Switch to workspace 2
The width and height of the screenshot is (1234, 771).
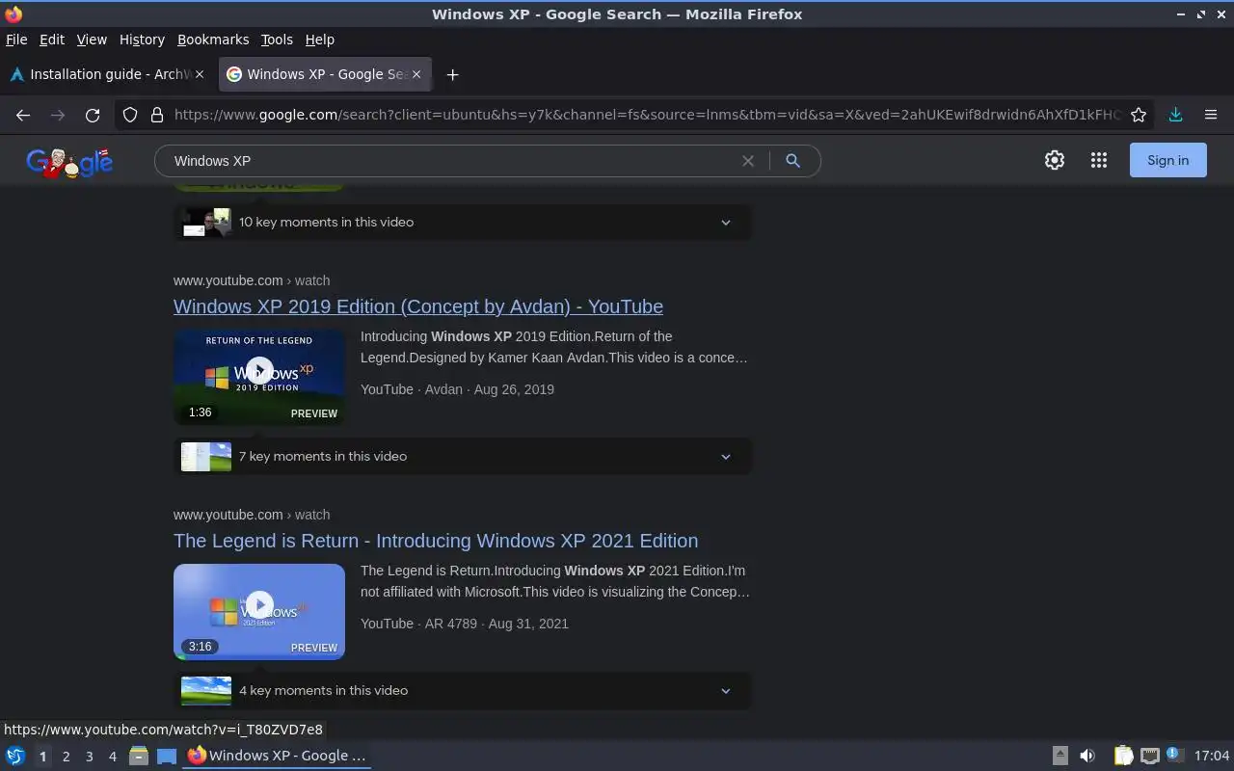click(x=66, y=757)
